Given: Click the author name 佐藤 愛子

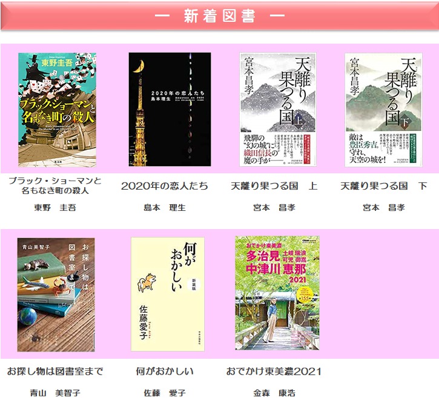Looking at the screenshot, I should (x=165, y=393).
